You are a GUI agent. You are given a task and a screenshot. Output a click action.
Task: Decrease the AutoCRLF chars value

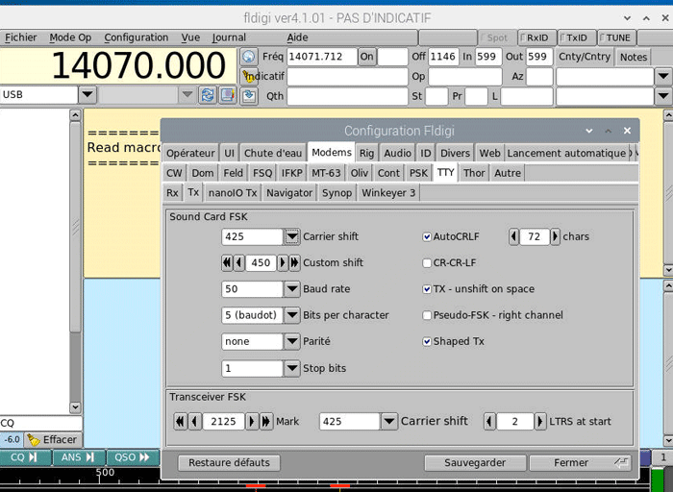point(513,236)
